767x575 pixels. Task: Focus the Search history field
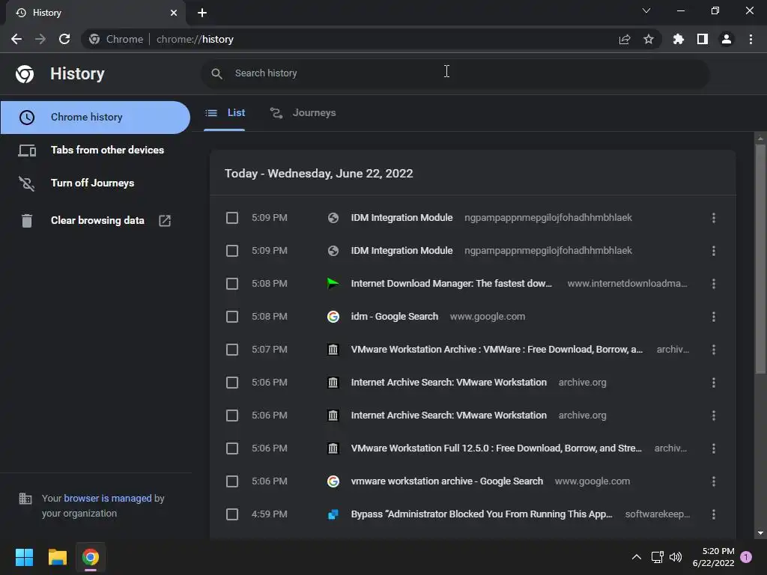[449, 73]
